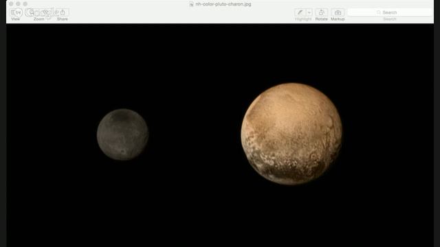Click the Share toolbar icon

click(x=63, y=12)
